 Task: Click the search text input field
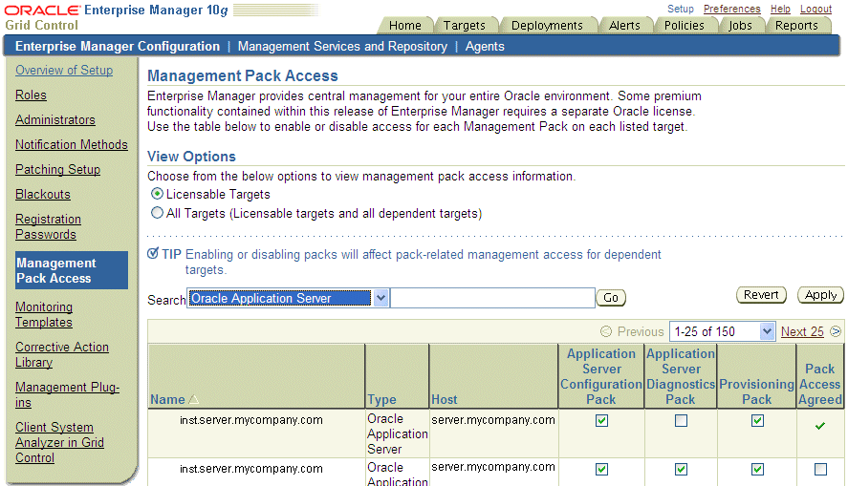(x=492, y=298)
